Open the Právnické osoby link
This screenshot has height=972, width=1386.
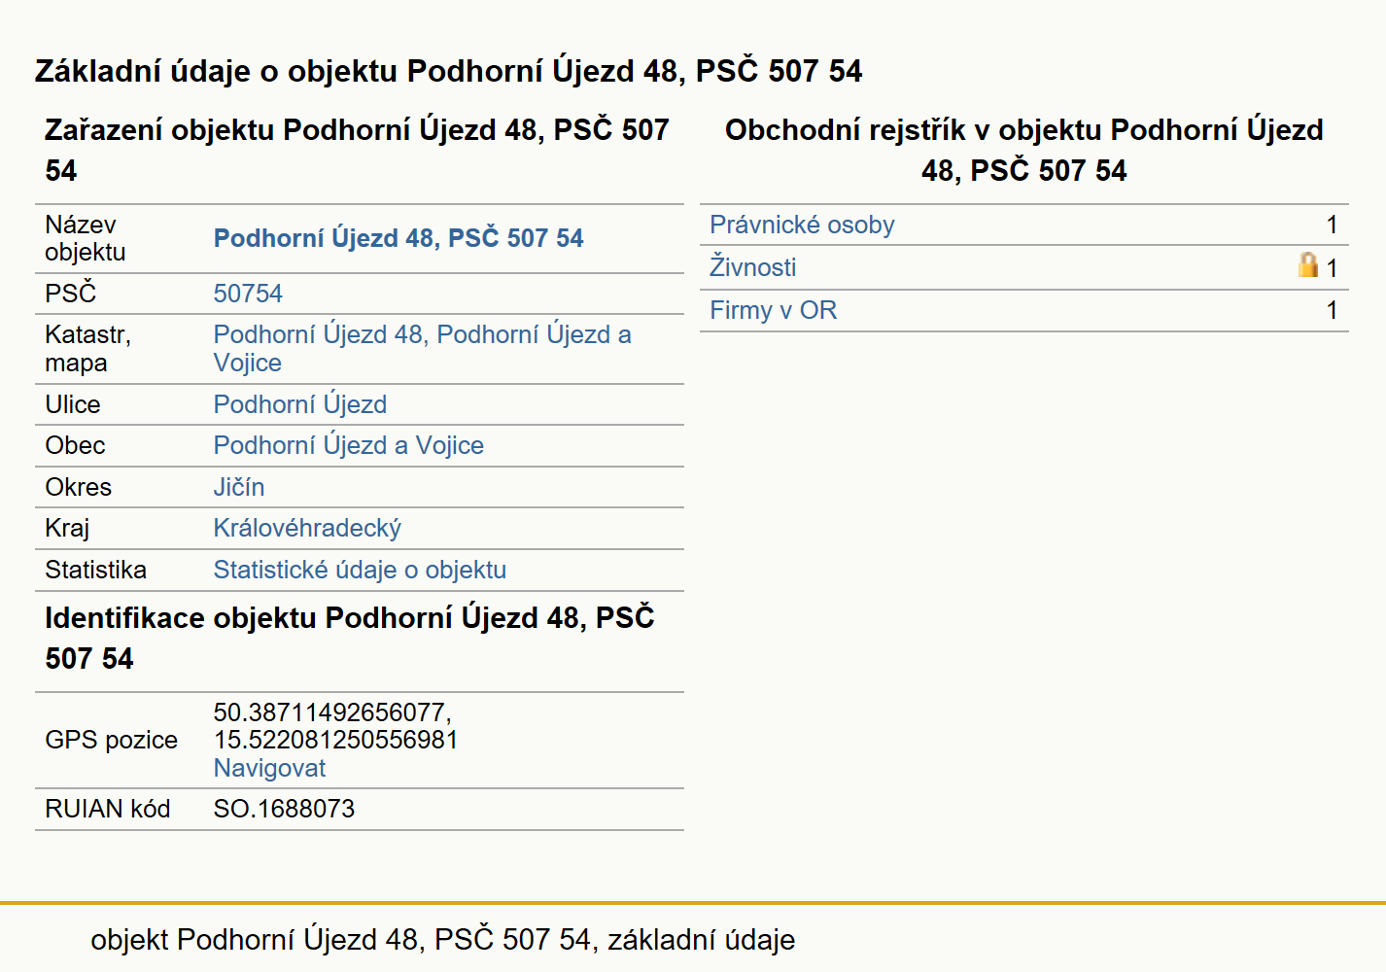point(802,225)
